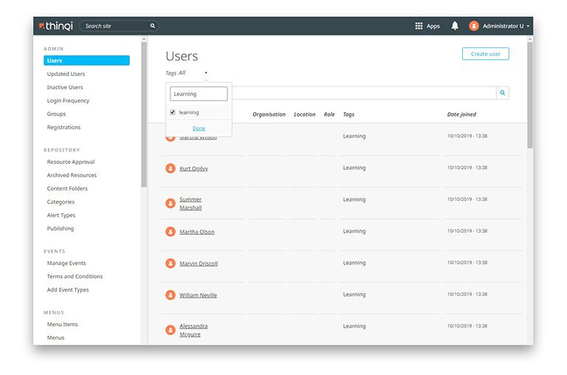Open Menus in the sidebar
The height and width of the screenshot is (375, 567).
click(55, 338)
